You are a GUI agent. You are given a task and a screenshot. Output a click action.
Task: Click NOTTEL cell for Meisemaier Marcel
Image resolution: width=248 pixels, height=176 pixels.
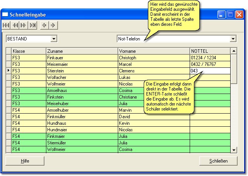click(x=210, y=64)
